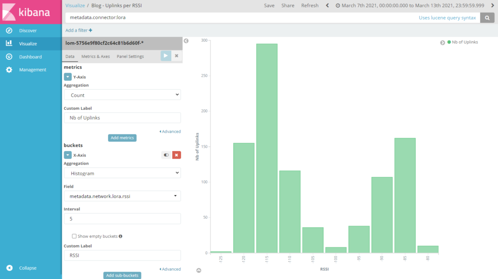The width and height of the screenshot is (498, 279).
Task: Click the Interval input field
Action: (x=122, y=219)
